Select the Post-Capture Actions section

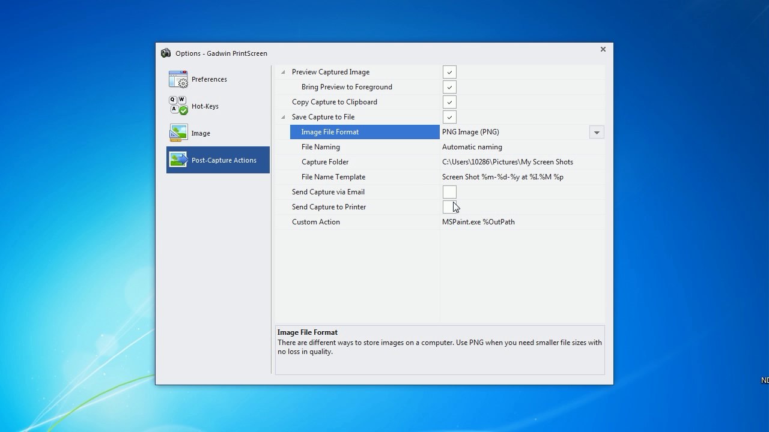point(218,160)
